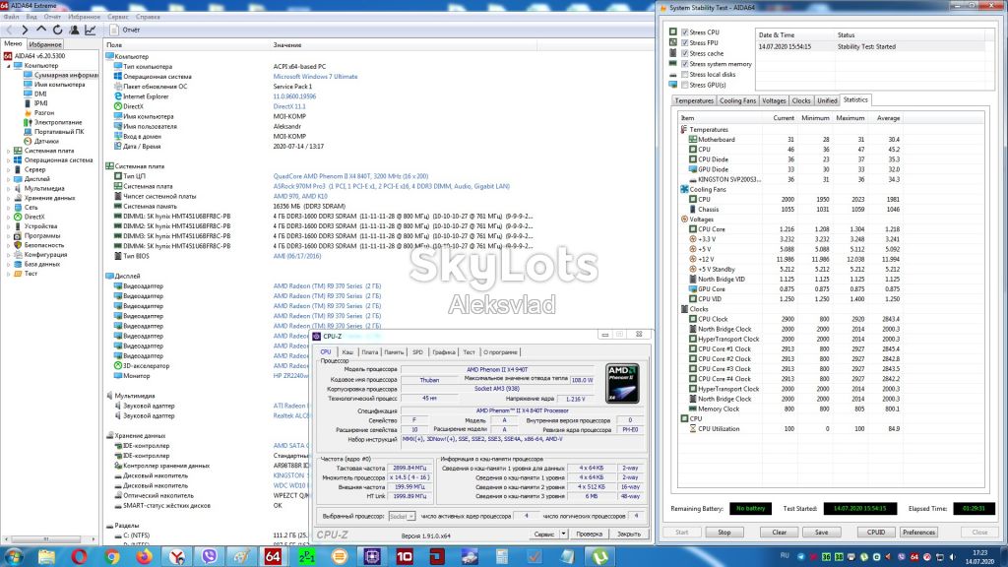Open the DMI tree node
The height and width of the screenshot is (567, 1008).
click(40, 94)
